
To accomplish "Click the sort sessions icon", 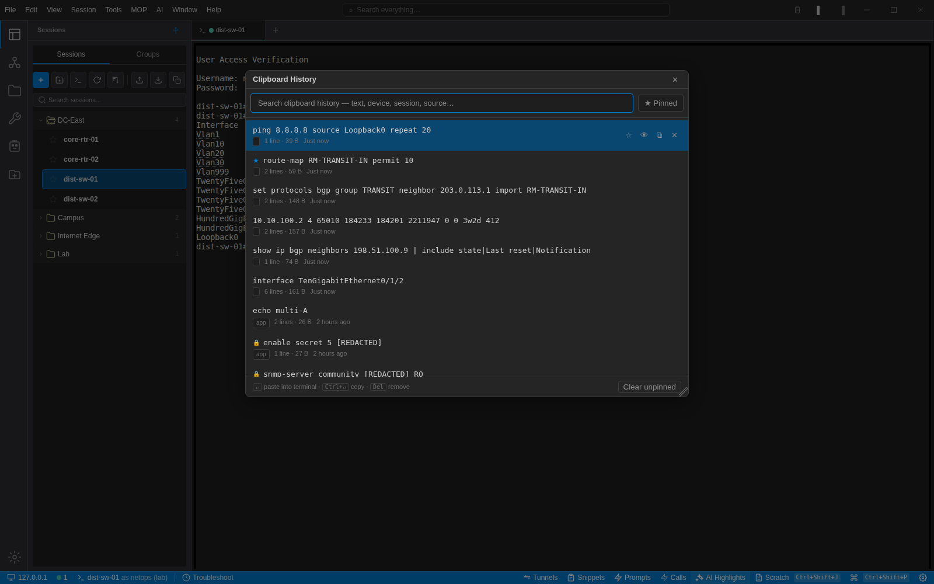I will [x=116, y=80].
